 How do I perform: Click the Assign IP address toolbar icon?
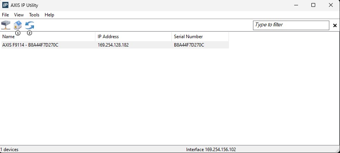[x=6, y=25]
